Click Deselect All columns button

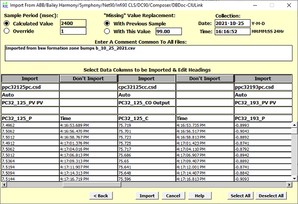(x=271, y=195)
